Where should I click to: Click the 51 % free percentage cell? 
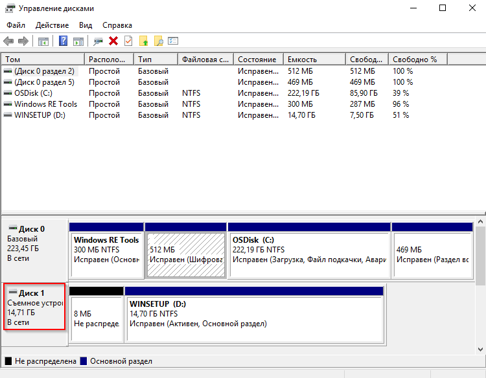(x=400, y=115)
